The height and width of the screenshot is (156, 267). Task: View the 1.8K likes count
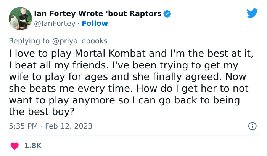(34, 145)
